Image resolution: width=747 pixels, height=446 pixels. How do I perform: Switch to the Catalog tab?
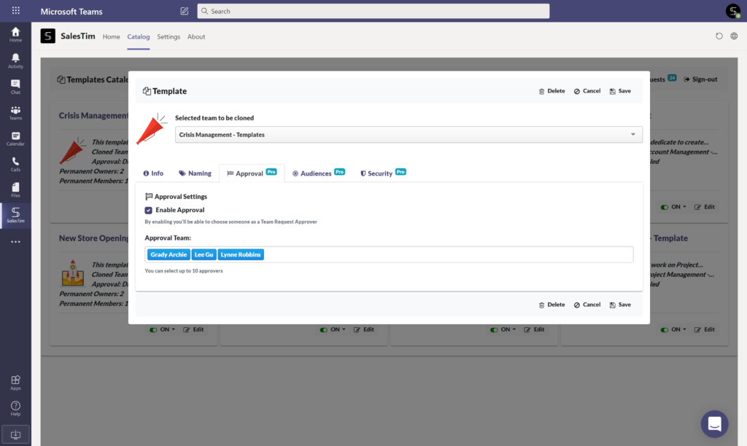coord(138,36)
